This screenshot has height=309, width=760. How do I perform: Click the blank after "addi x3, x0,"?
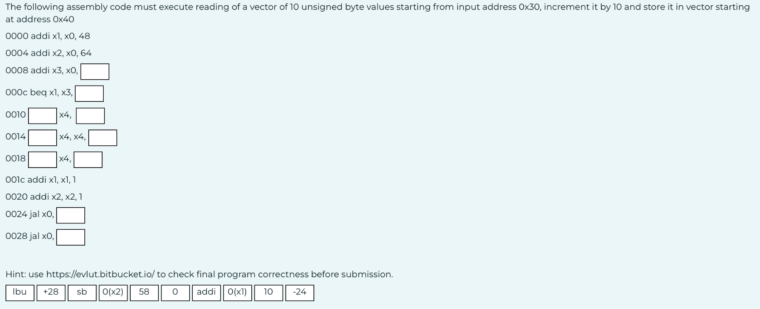[x=95, y=71]
